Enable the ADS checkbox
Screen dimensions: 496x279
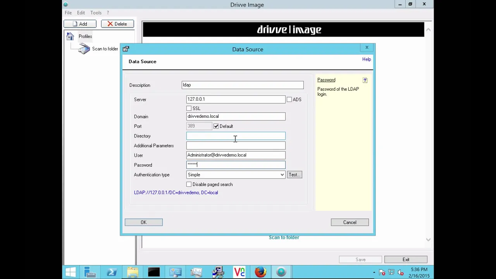pyautogui.click(x=289, y=100)
